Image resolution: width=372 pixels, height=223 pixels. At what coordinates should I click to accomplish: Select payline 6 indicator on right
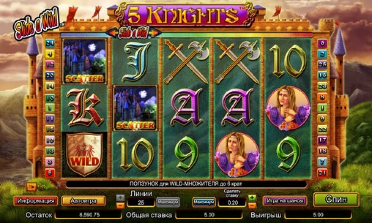(x=322, y=43)
